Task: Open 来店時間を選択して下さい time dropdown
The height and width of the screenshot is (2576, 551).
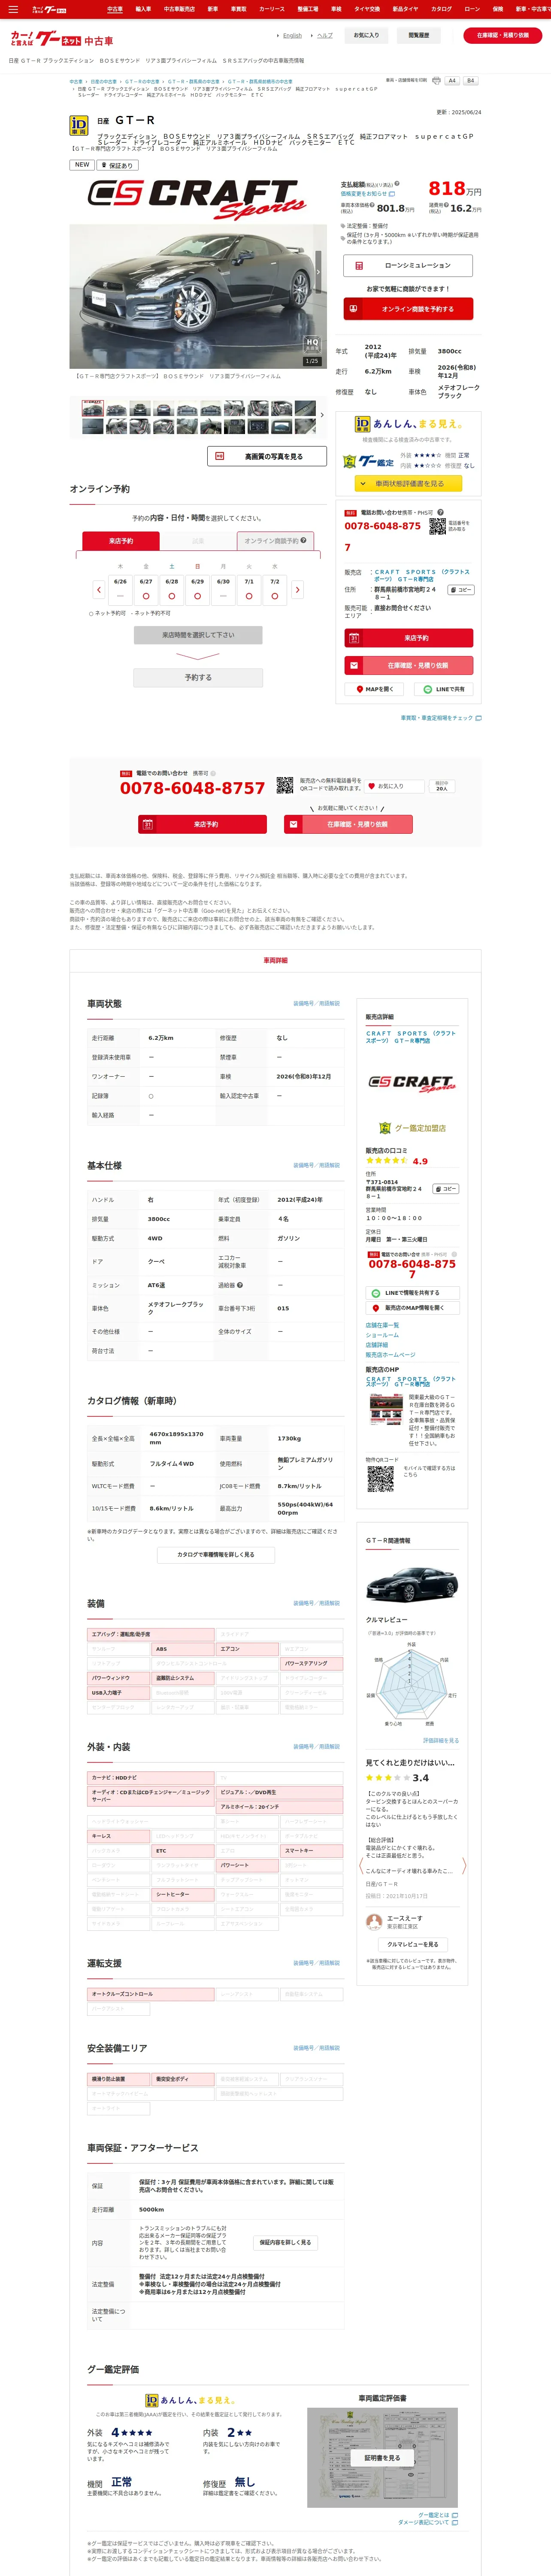Action: coord(198,635)
